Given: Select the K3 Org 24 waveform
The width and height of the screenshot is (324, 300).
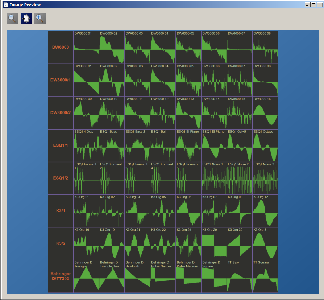Looking at the screenshot, I should pyautogui.click(x=188, y=243).
